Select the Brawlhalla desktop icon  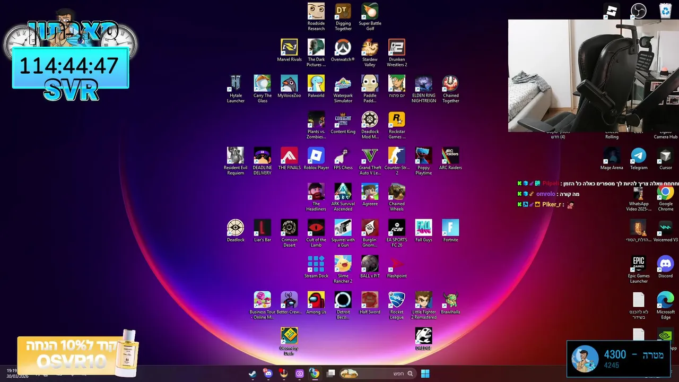[x=450, y=300]
